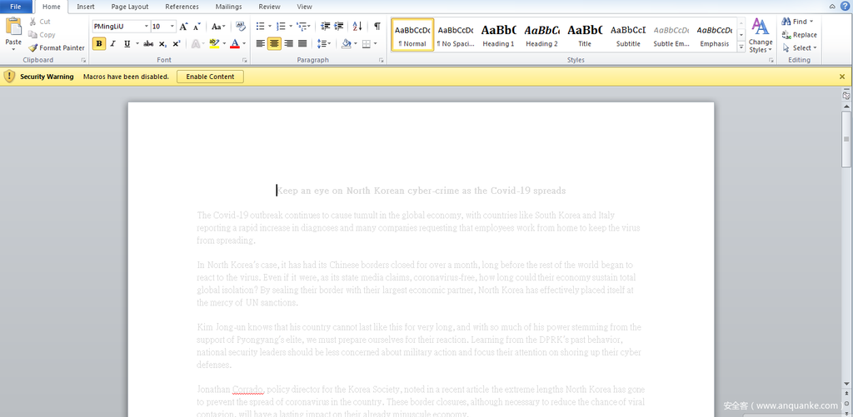The height and width of the screenshot is (417, 853).
Task: Toggle the Center alignment button
Action: [274, 43]
